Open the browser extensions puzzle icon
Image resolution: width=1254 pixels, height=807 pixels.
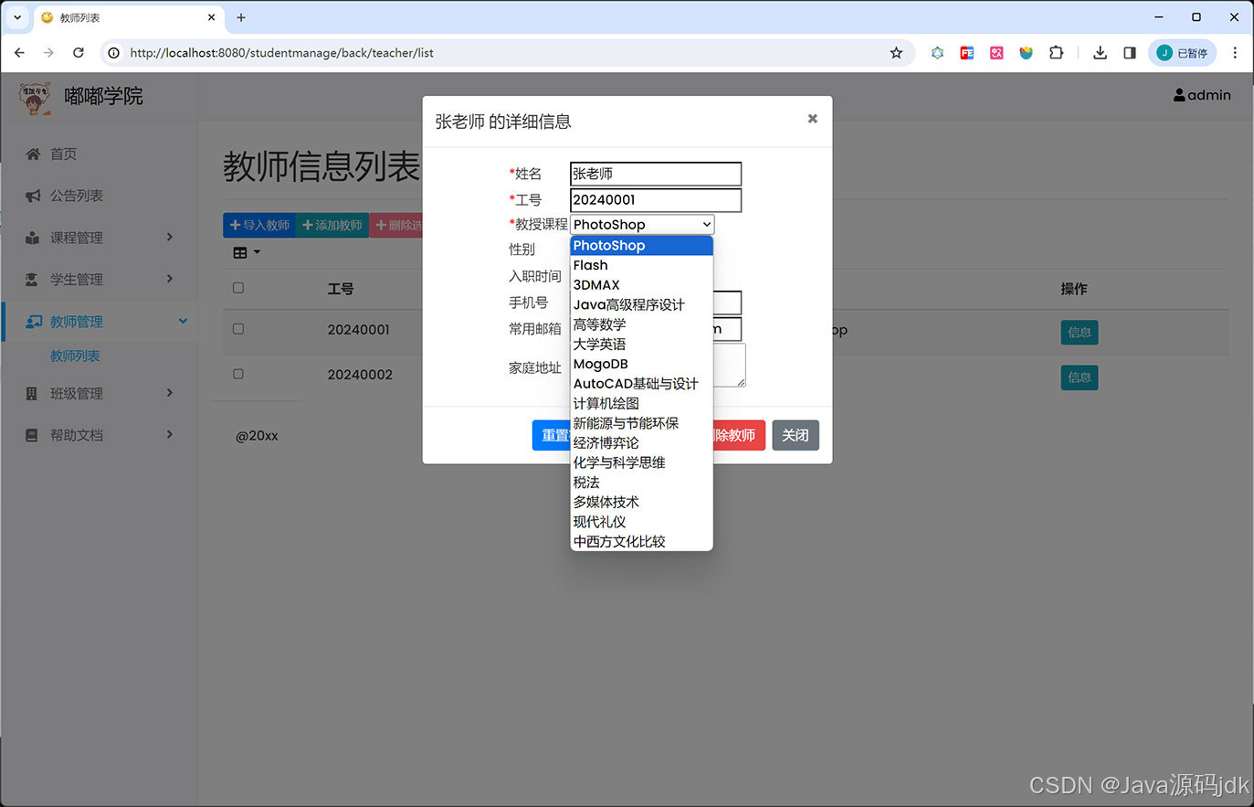(x=1056, y=53)
